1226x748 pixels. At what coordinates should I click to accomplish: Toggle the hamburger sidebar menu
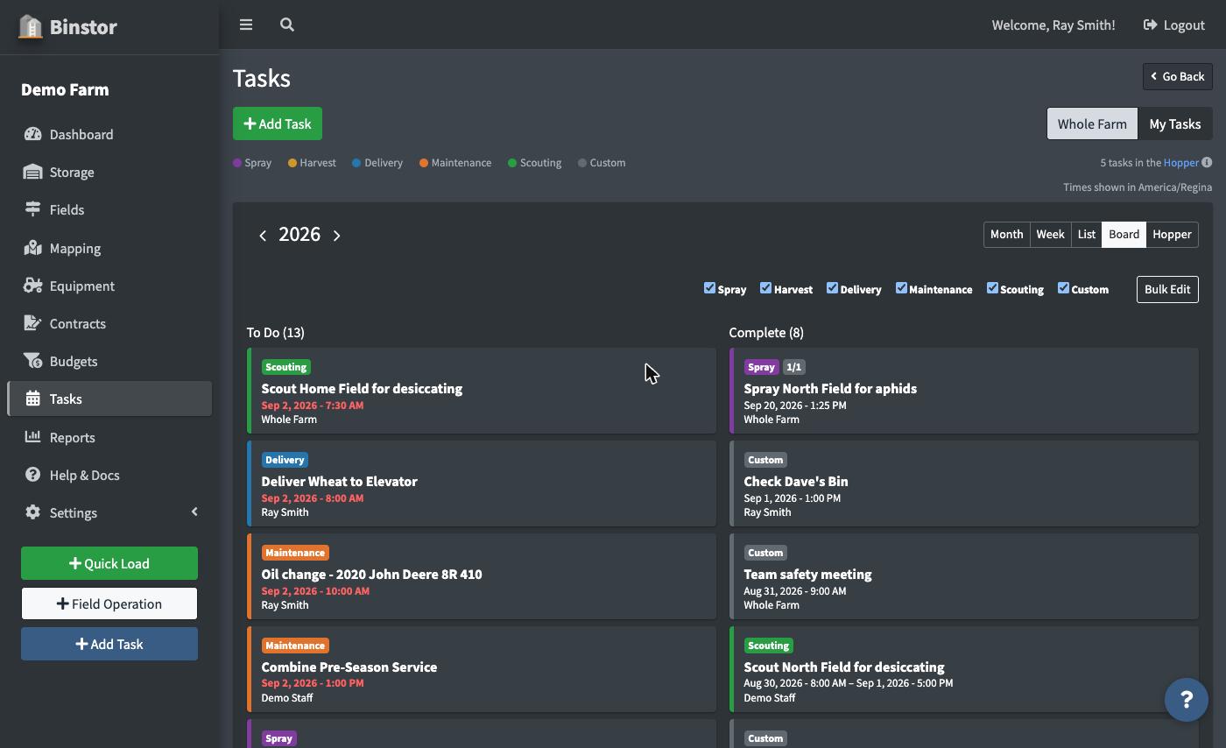coord(246,25)
